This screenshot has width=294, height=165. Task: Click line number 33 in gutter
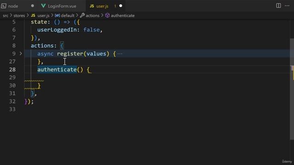point(12,109)
